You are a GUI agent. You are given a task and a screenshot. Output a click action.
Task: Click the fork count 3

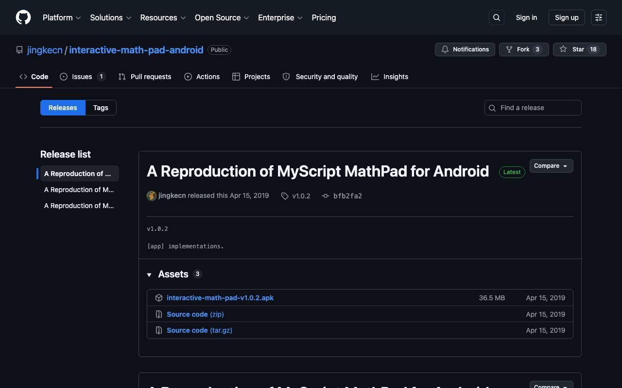pos(537,49)
